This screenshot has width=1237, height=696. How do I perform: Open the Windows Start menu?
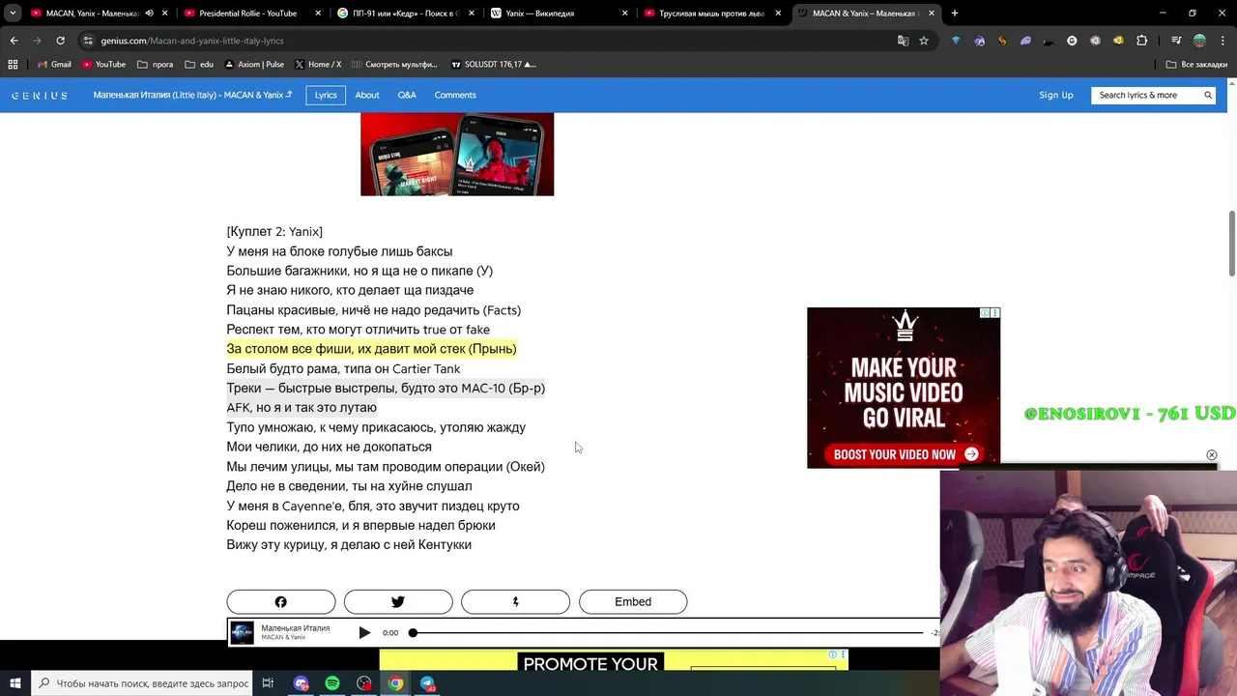click(14, 683)
